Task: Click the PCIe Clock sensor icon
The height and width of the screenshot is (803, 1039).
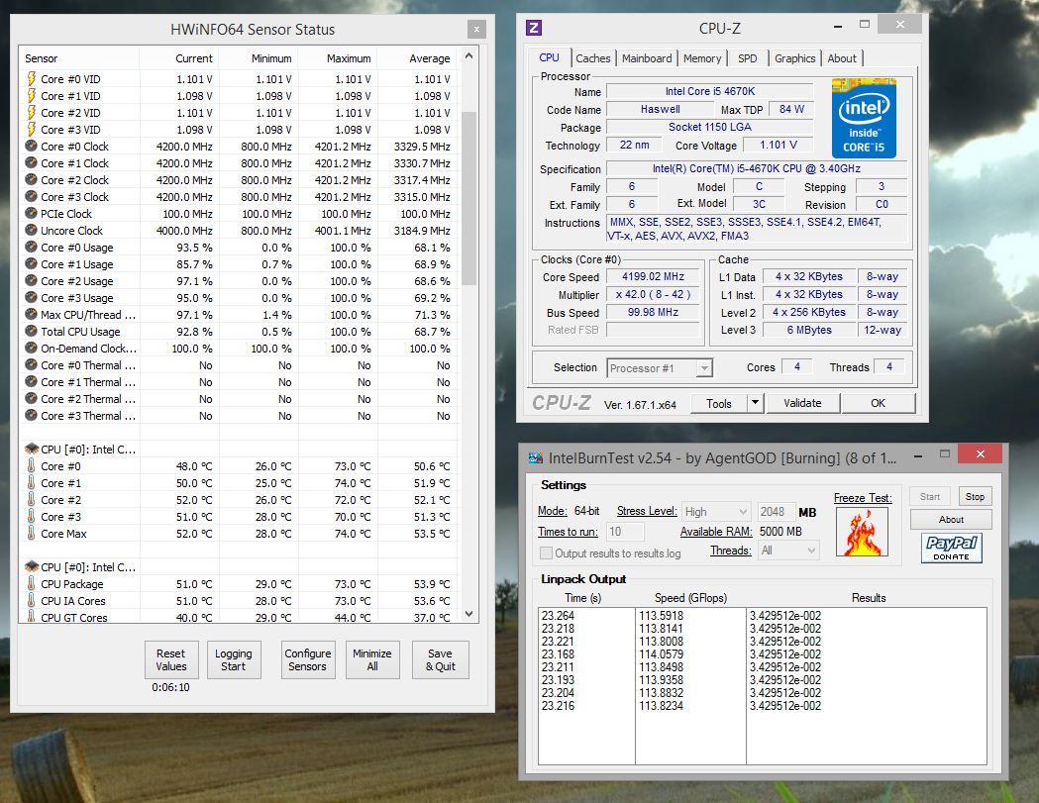Action: pyautogui.click(x=31, y=213)
